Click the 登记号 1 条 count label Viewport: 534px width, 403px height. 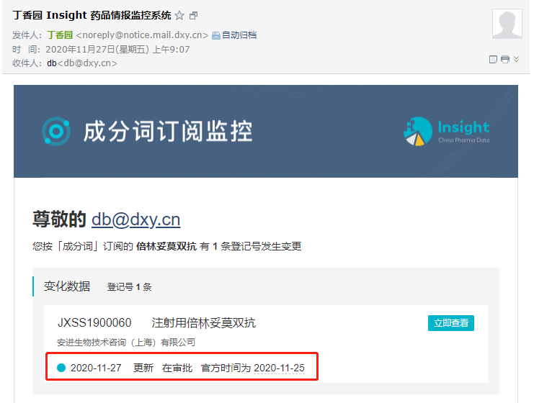(129, 287)
